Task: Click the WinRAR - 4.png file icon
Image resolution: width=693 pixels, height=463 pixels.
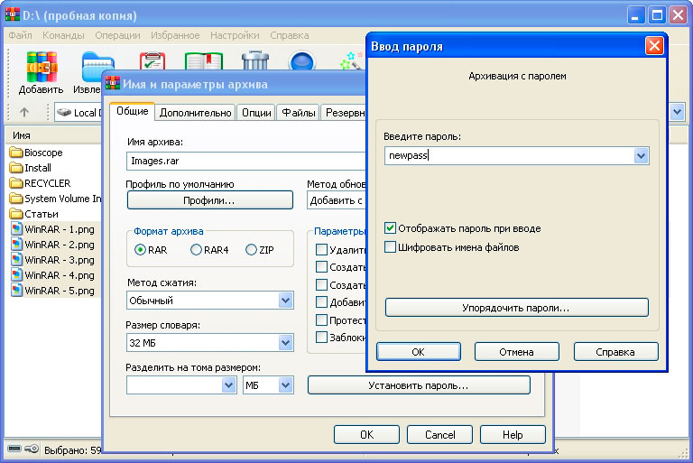Action: (17, 275)
